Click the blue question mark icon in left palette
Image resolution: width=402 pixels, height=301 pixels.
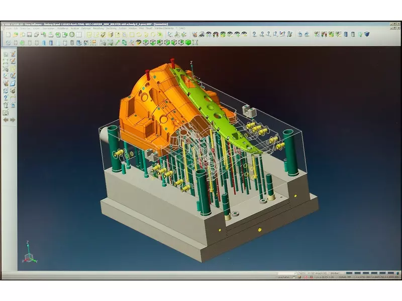[6, 98]
